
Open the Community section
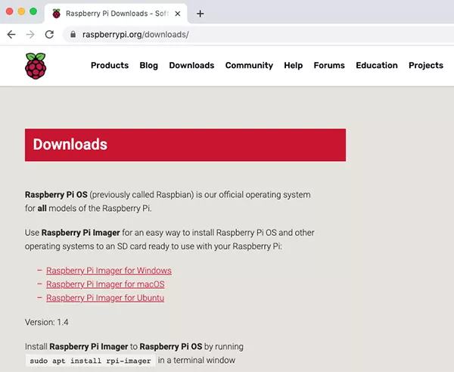pos(249,66)
